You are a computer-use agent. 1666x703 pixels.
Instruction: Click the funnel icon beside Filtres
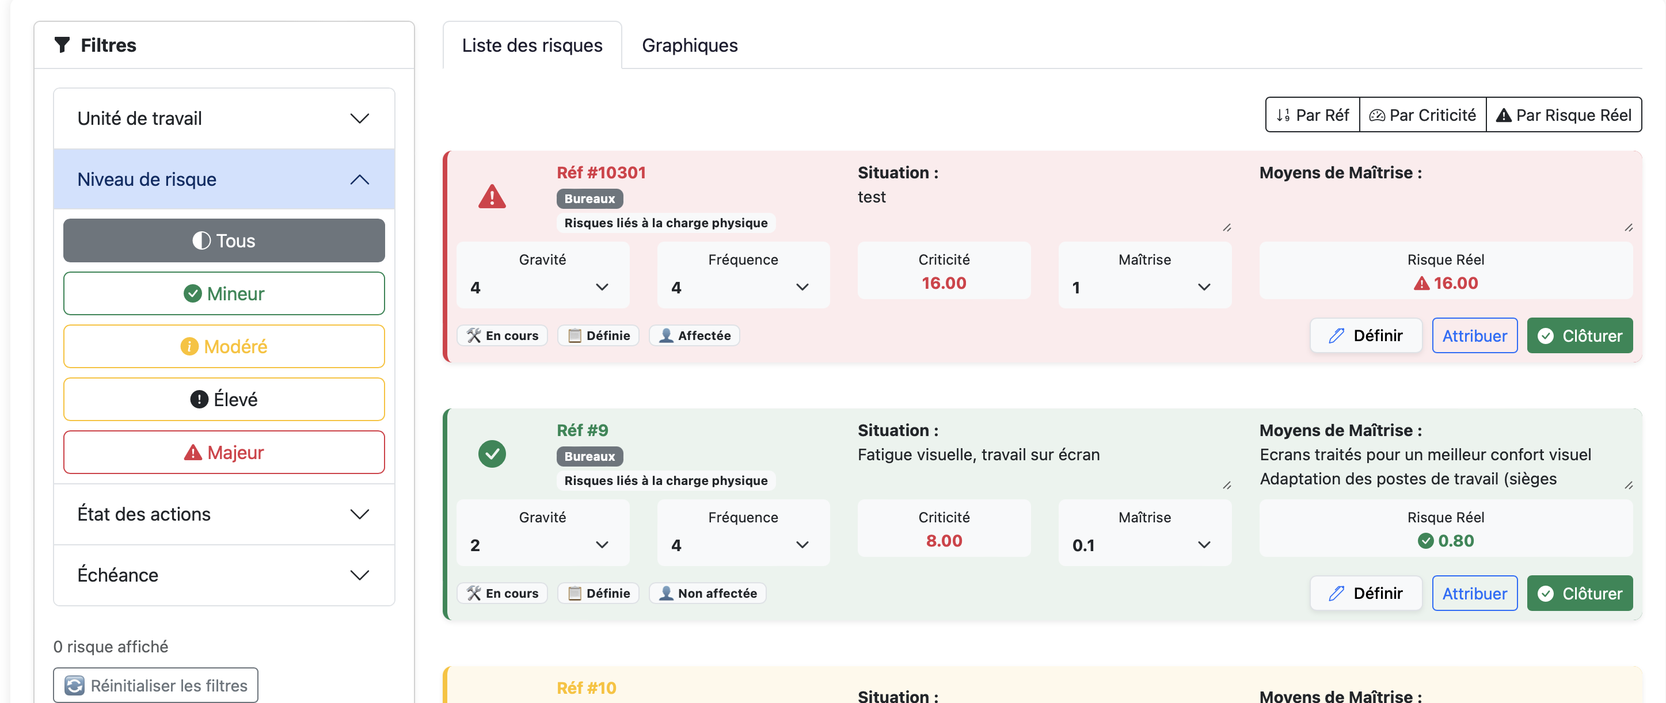pos(62,45)
